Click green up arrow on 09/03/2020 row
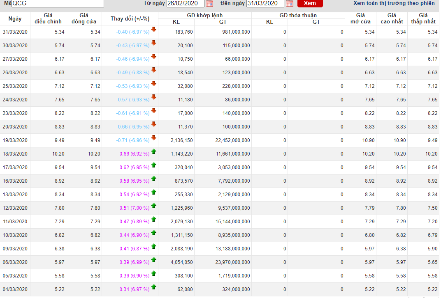This screenshot has width=441, height=298. [x=153, y=246]
